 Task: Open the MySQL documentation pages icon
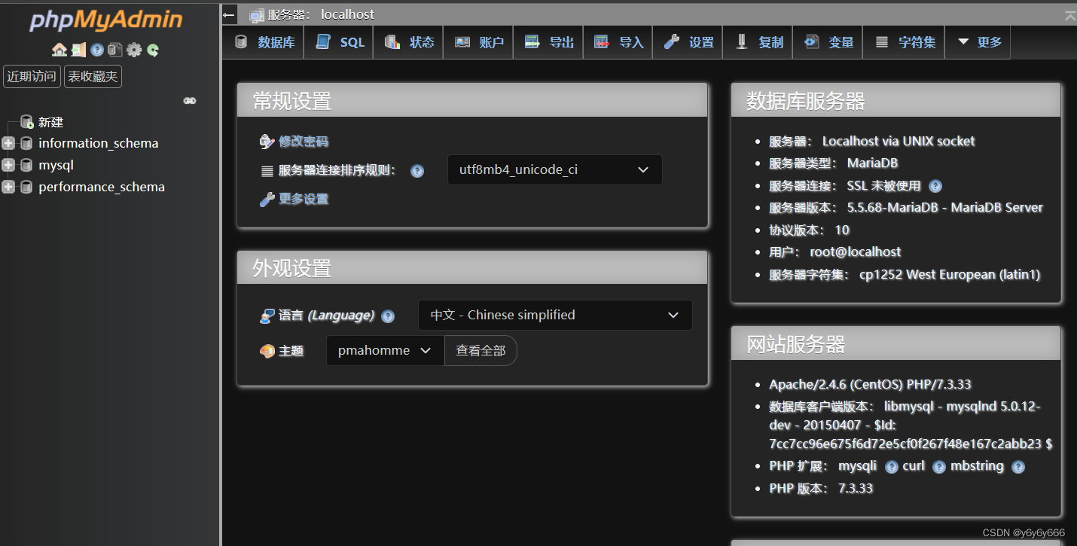tap(114, 50)
